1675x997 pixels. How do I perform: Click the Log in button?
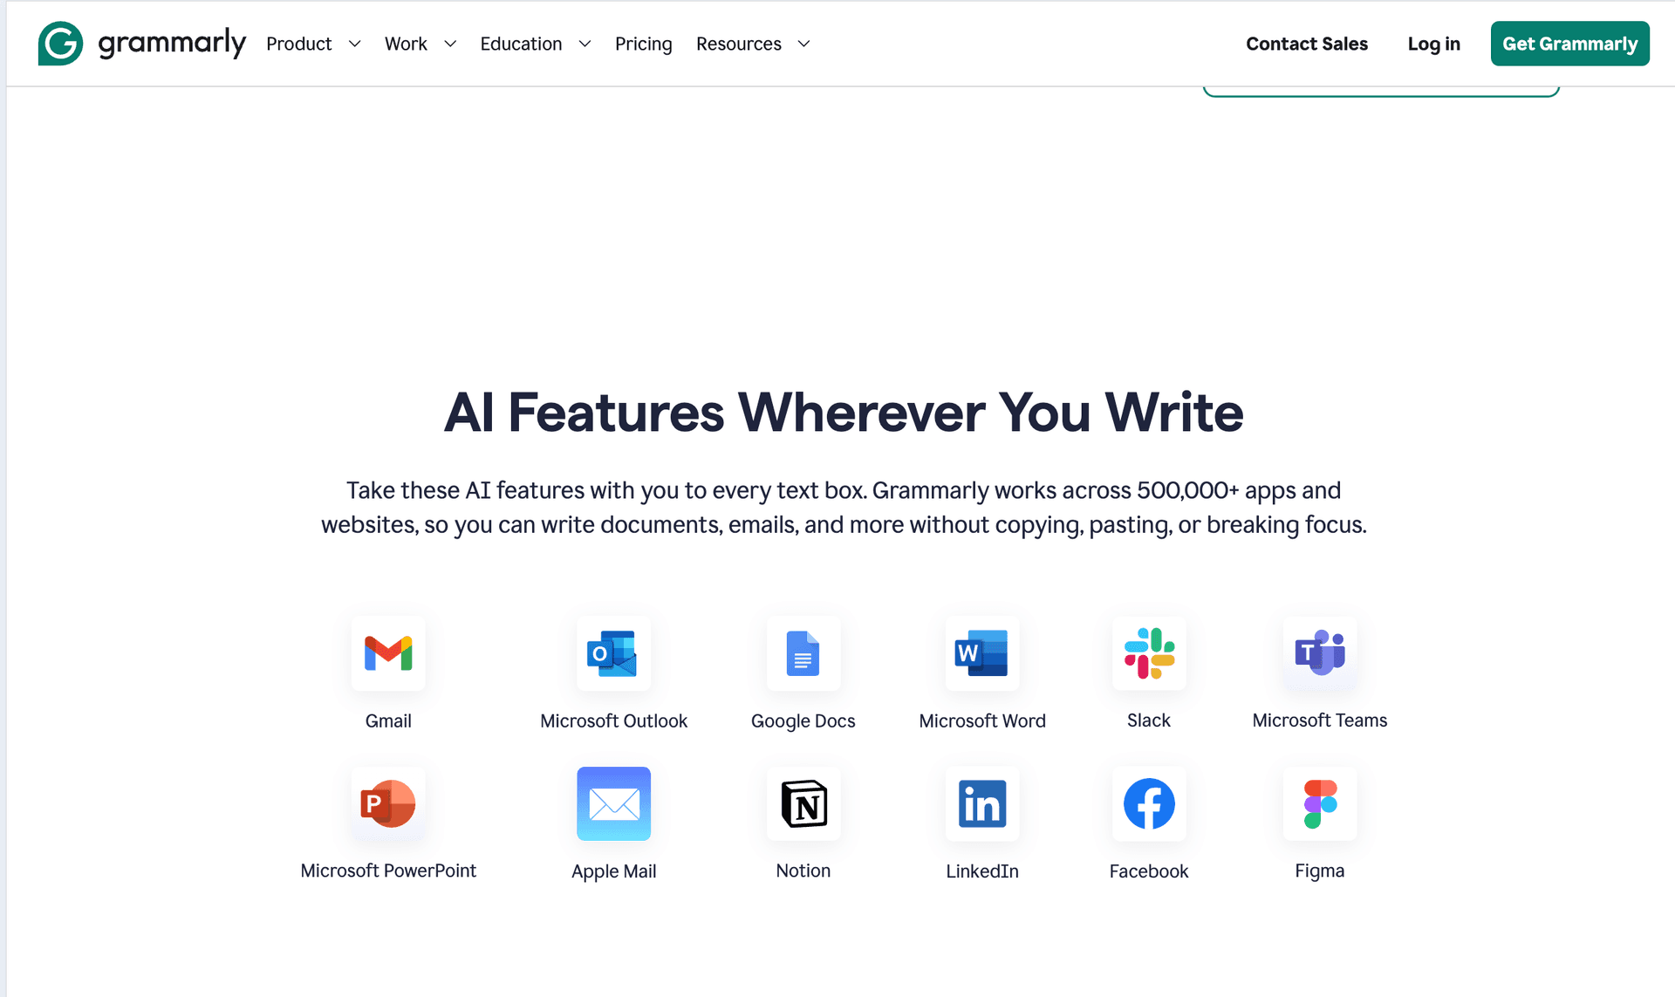point(1432,44)
